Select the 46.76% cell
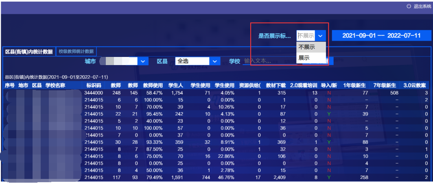The width and height of the screenshot is (433, 183). pyautogui.click(x=225, y=177)
